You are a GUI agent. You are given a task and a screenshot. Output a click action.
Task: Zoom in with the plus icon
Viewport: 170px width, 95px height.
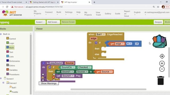point(162,63)
